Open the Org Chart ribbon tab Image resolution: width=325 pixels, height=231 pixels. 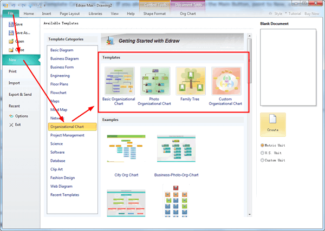[x=188, y=14]
